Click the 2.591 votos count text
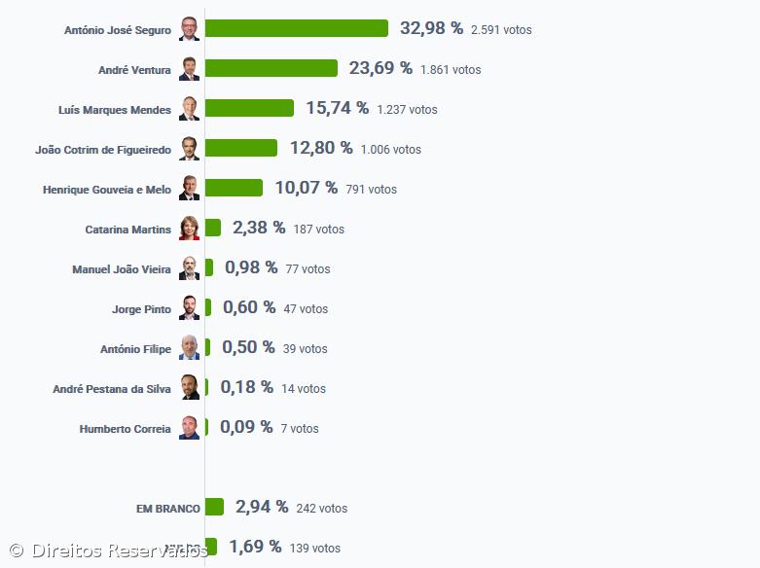 [x=501, y=30]
